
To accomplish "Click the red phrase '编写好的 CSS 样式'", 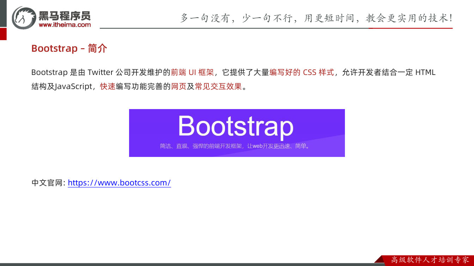I will click(302, 72).
